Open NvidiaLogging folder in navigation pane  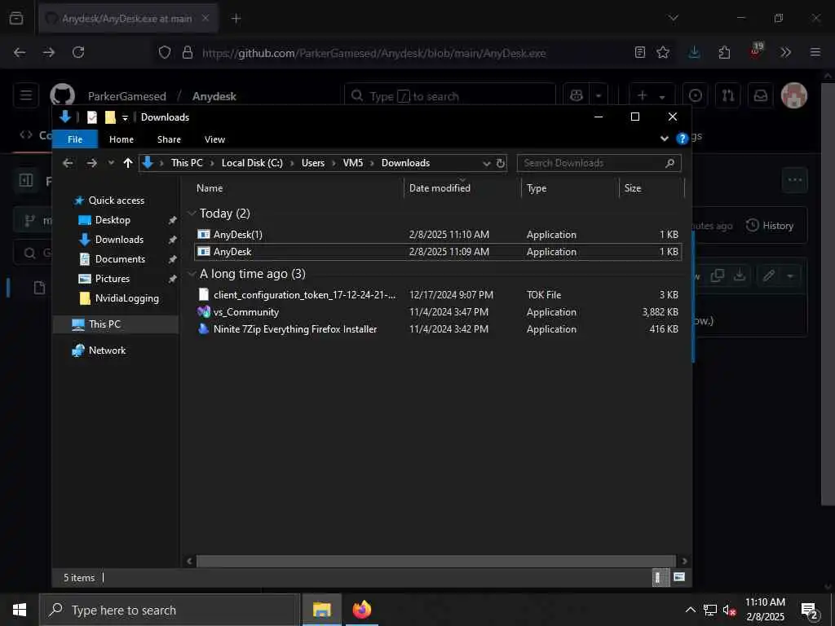point(126,298)
